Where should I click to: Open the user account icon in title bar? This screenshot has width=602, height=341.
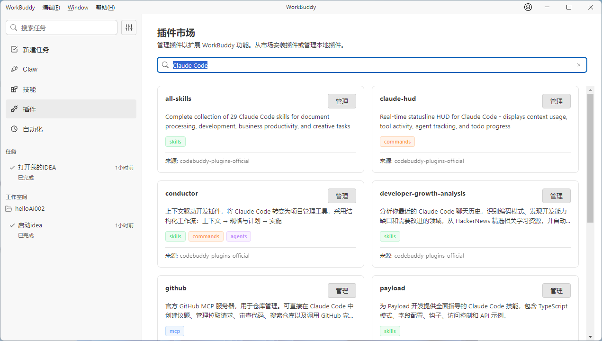(528, 7)
